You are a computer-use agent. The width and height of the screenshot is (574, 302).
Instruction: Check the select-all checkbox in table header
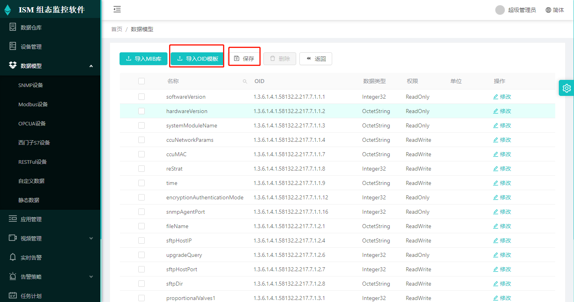tap(142, 81)
